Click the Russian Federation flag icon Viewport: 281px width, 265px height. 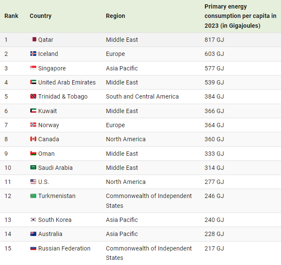33,248
